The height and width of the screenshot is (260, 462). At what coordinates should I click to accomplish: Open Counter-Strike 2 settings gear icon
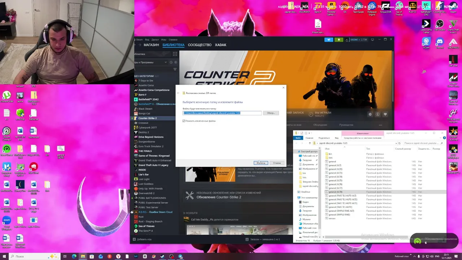[370, 114]
